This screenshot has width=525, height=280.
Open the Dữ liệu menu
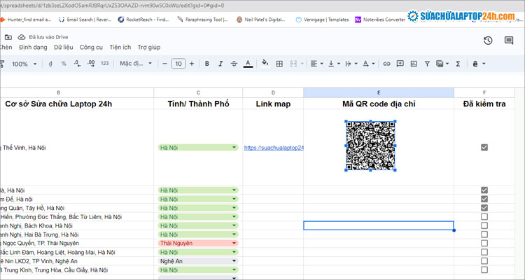point(63,47)
